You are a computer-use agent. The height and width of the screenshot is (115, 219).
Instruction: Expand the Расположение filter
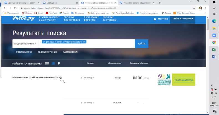[x=70, y=52]
